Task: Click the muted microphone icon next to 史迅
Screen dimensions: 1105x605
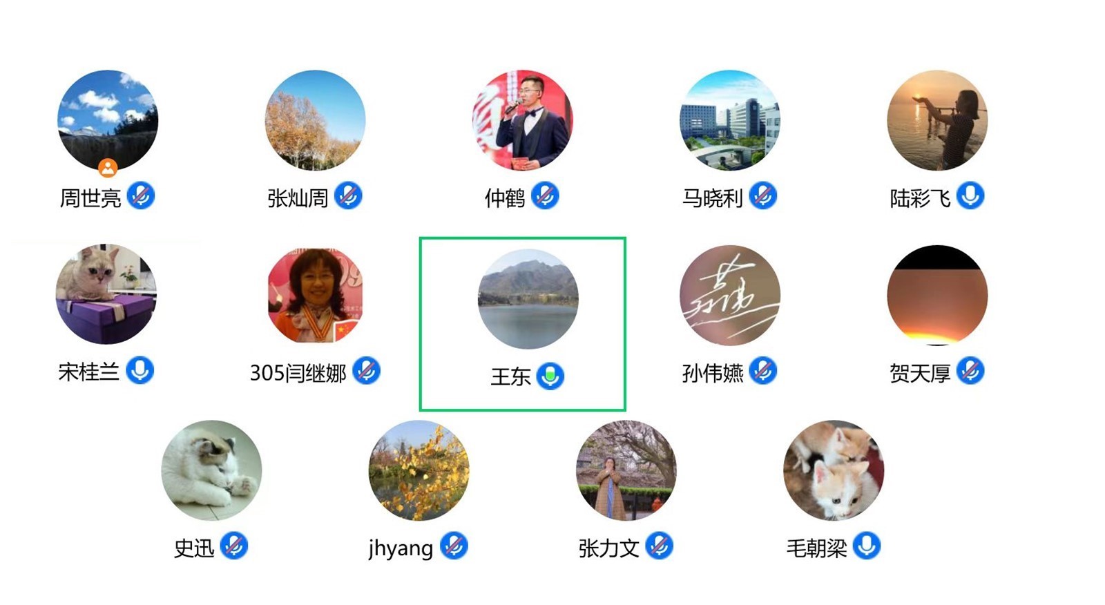Action: click(x=234, y=546)
